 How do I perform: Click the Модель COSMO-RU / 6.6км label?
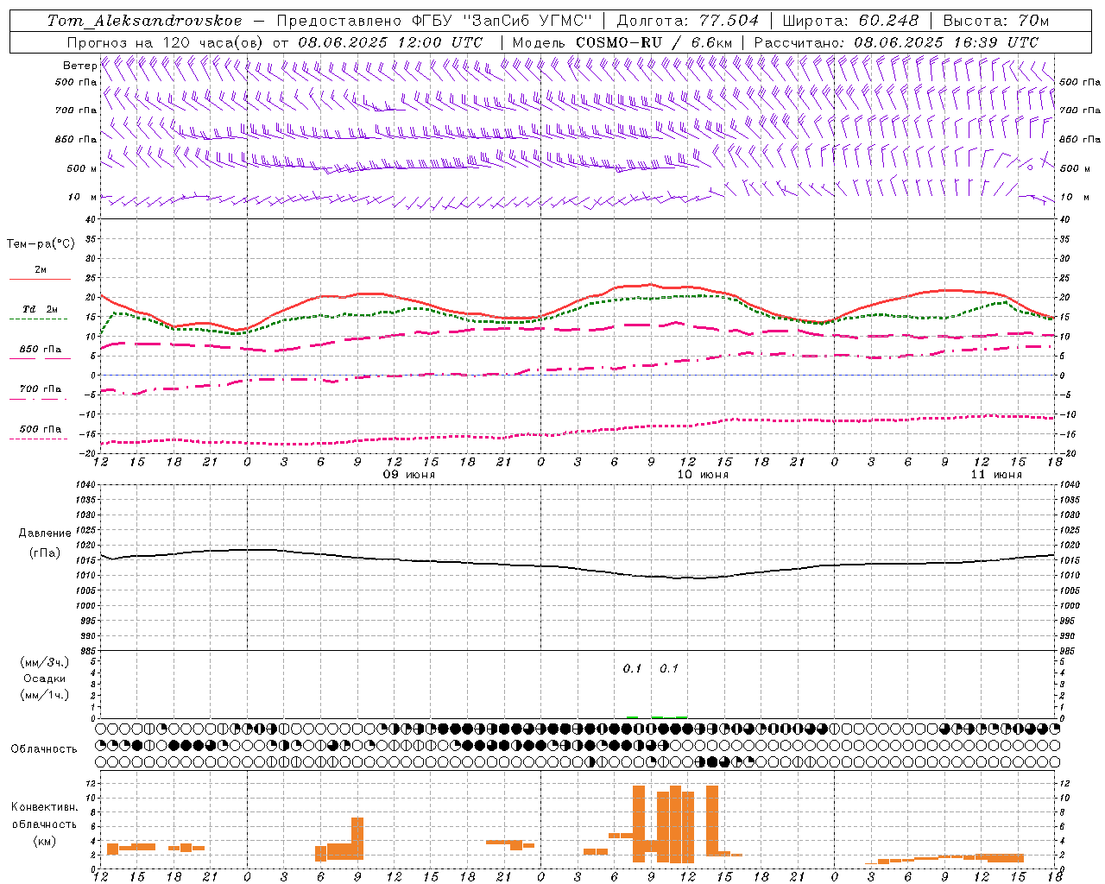[622, 42]
